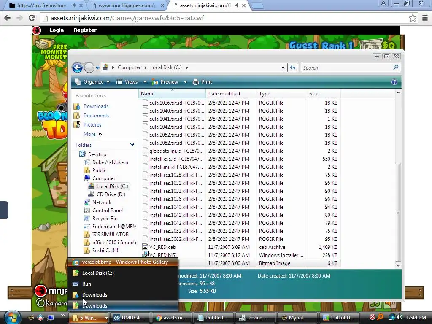The height and width of the screenshot is (324, 432).
Task: Select Public folder in tree
Action: click(x=99, y=170)
